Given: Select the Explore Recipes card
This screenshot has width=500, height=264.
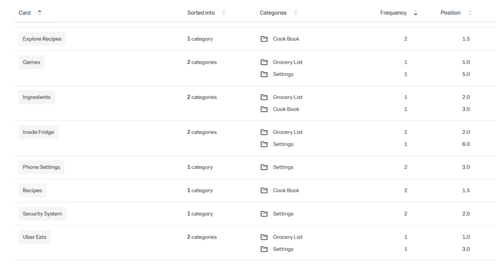Looking at the screenshot, I should 42,39.
